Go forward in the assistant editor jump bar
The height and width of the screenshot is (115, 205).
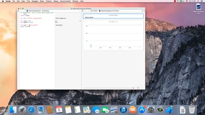coord(88,11)
